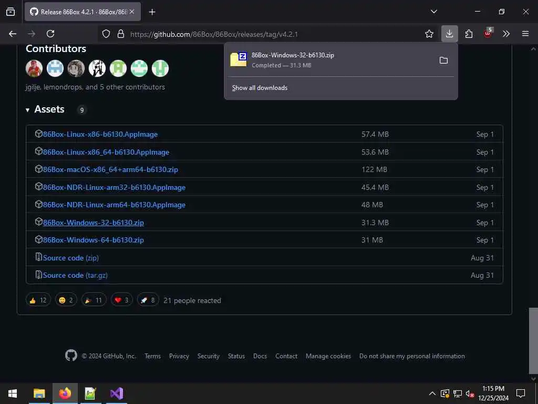Image resolution: width=538 pixels, height=404 pixels.
Task: Open the Security footer link
Action: pyautogui.click(x=209, y=356)
